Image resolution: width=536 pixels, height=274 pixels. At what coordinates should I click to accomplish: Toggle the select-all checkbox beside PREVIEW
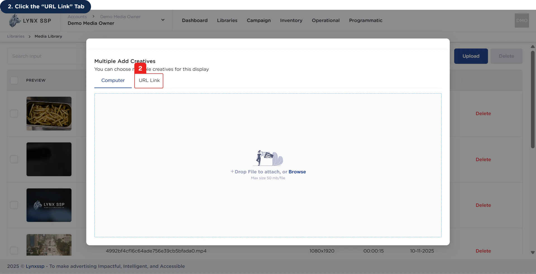coord(14,80)
